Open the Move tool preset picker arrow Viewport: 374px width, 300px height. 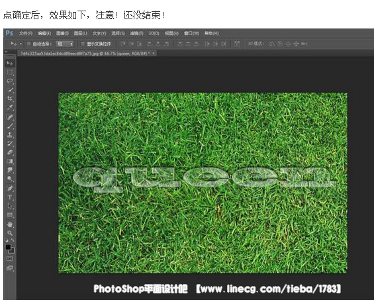point(21,44)
